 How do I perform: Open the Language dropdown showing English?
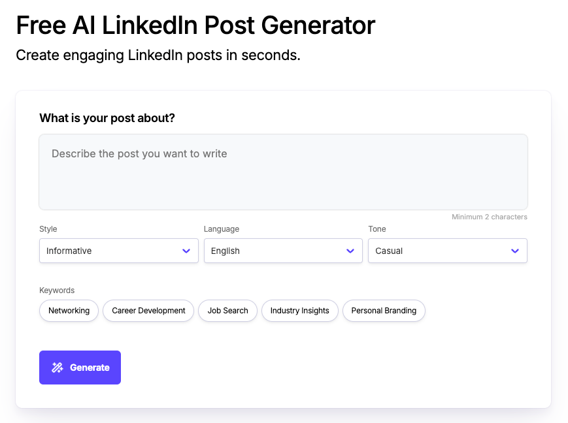tap(282, 251)
